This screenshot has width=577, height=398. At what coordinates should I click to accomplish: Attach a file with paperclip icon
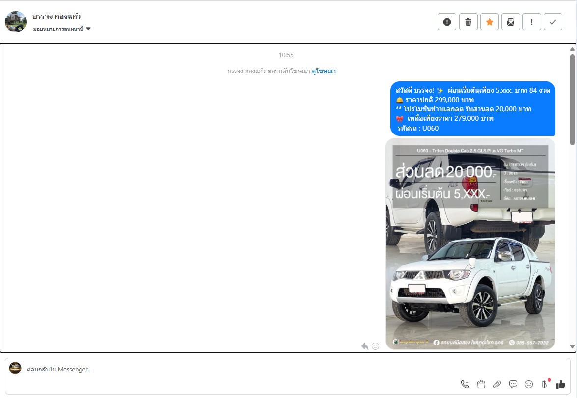[x=497, y=384]
